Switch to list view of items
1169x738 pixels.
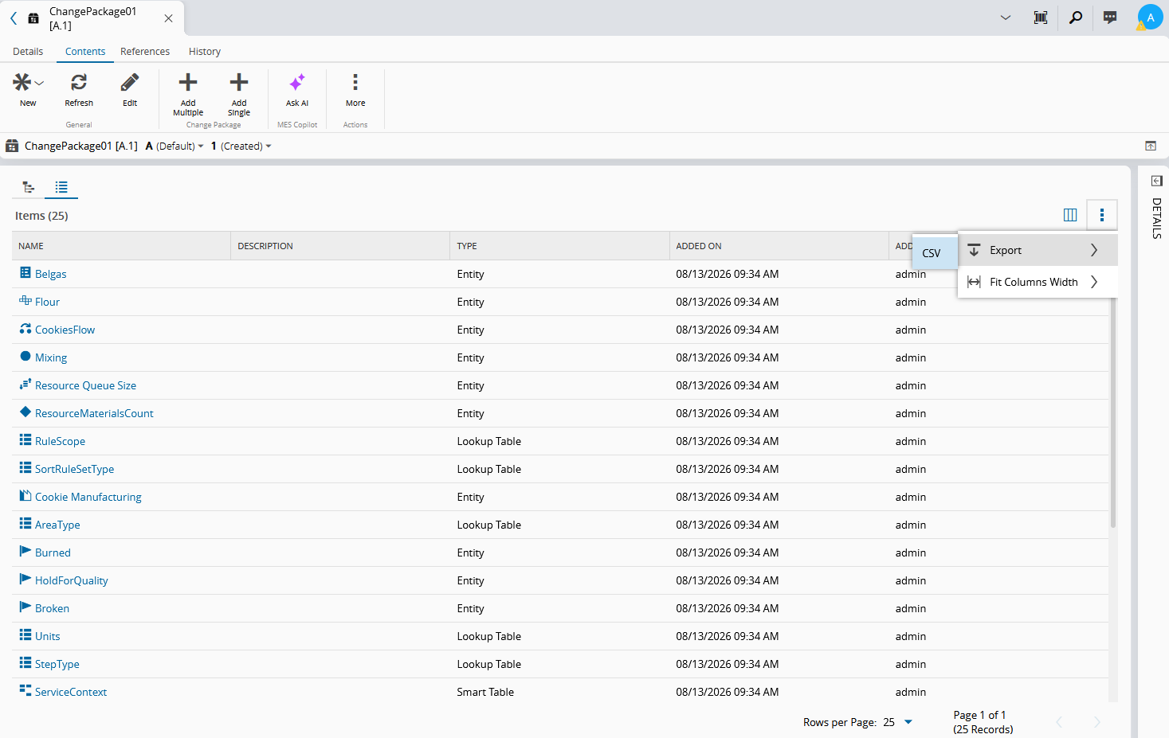tap(61, 187)
